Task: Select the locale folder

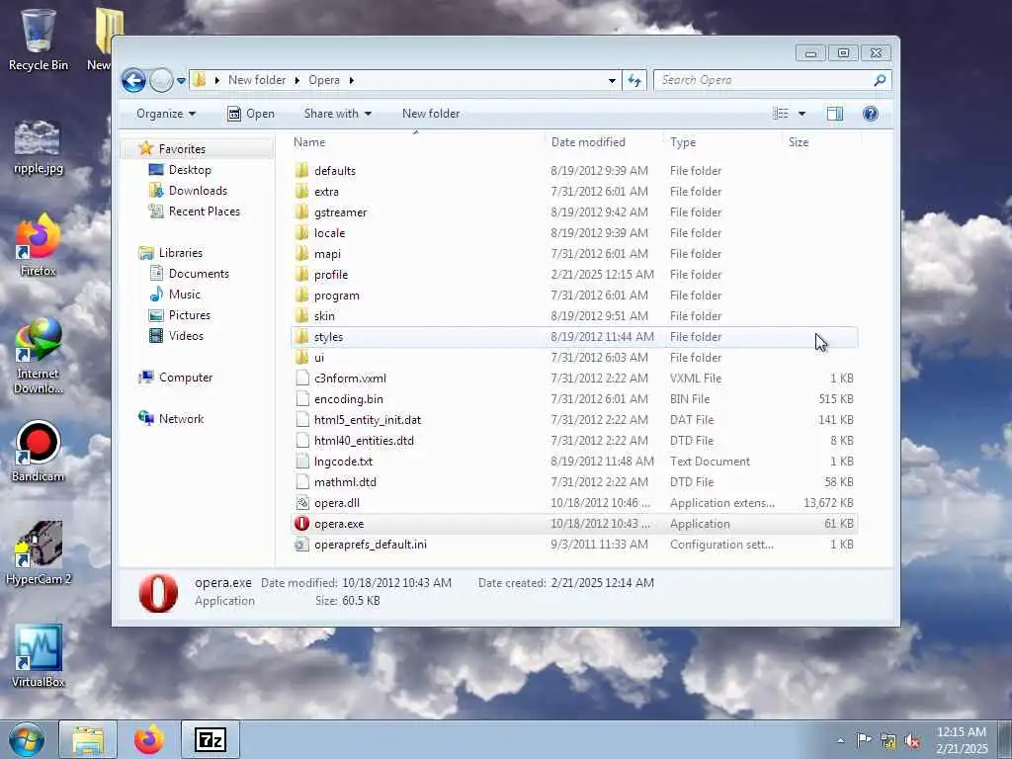Action: tap(329, 233)
